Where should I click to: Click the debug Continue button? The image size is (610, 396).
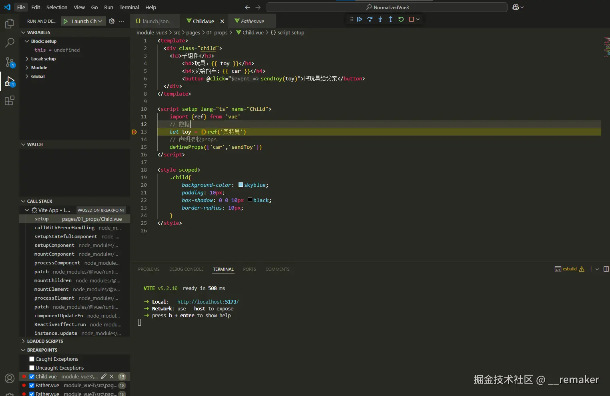[x=359, y=19]
